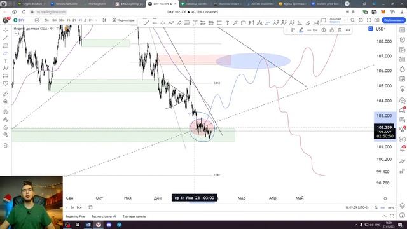
Task: Open the timeframe interval dropdown arrow
Action: coord(96,20)
